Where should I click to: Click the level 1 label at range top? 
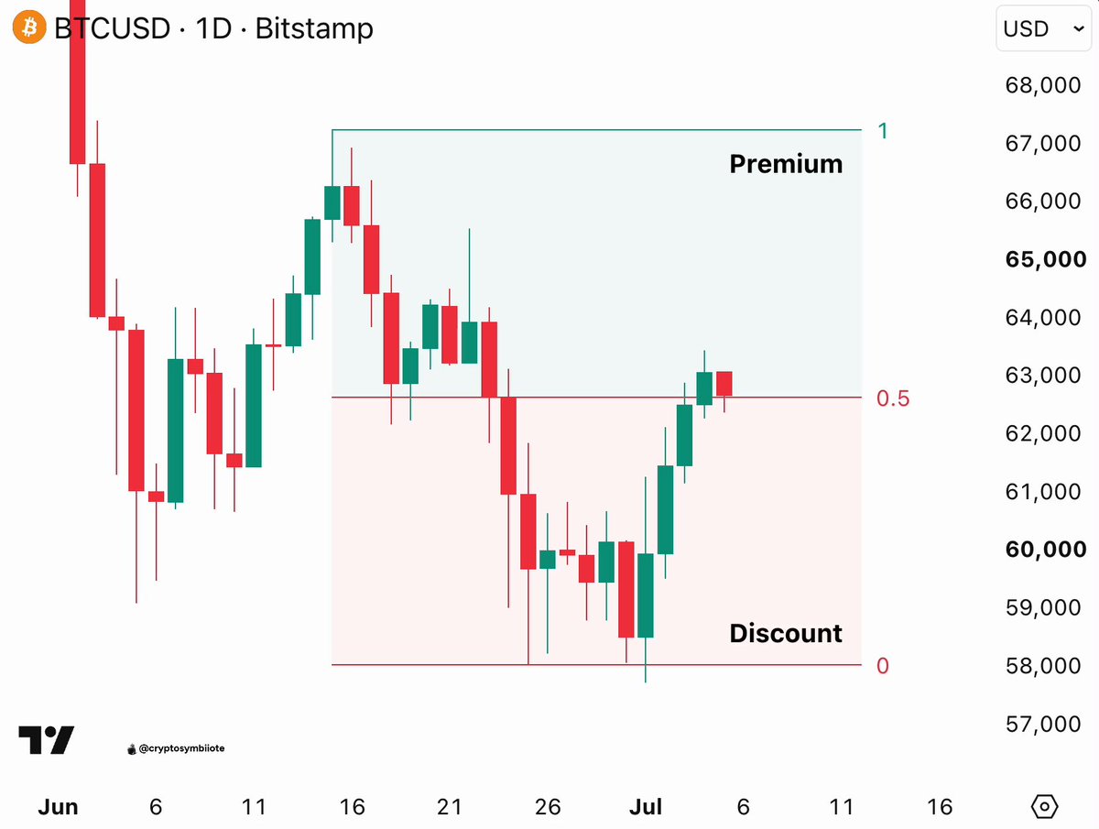(x=882, y=131)
